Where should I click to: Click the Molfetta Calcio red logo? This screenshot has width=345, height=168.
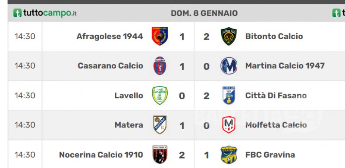coord(229,125)
